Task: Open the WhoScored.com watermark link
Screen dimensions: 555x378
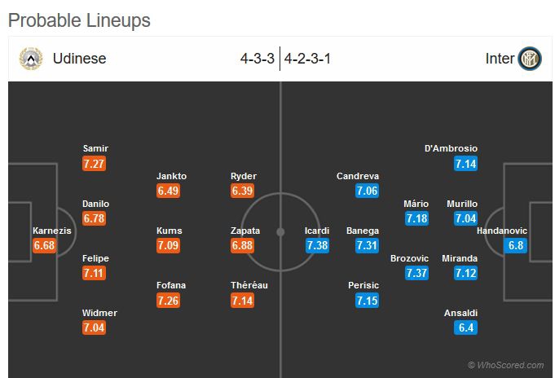Action: click(505, 365)
